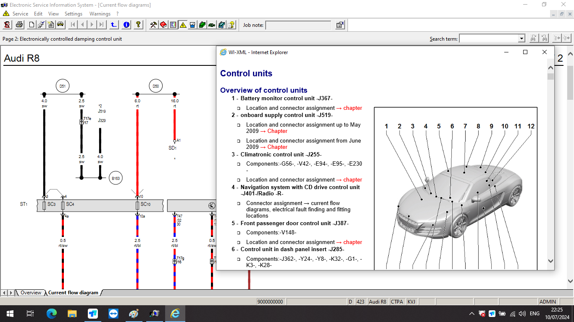Click the WI-XML window scroll down arrow
574x322 pixels.
(550, 261)
